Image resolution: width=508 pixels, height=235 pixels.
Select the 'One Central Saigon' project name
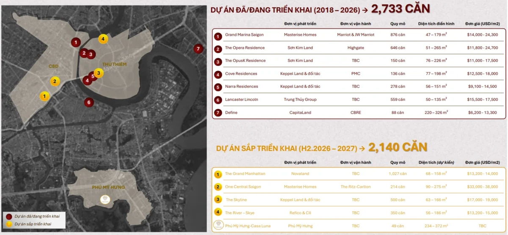point(243,186)
